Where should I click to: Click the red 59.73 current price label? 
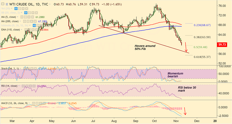(x=222, y=44)
